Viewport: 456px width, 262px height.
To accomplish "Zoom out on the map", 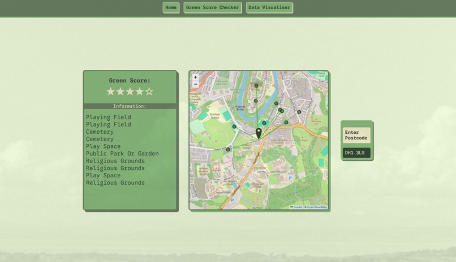I will tap(195, 84).
